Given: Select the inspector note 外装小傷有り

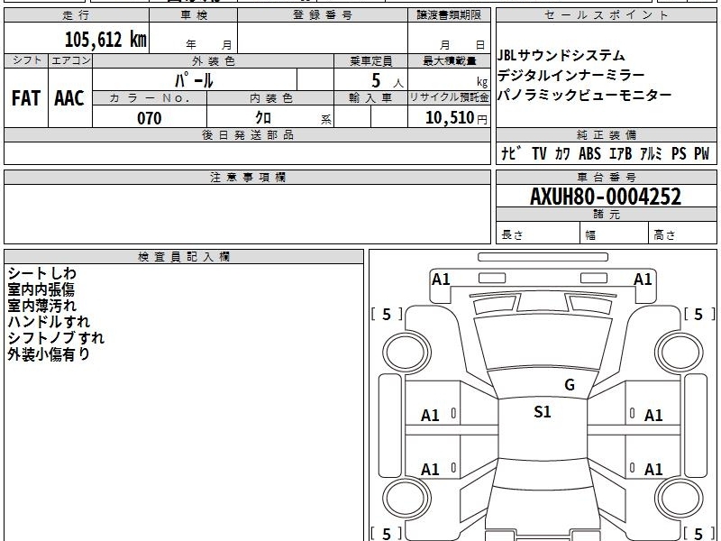Looking at the screenshot, I should click(x=49, y=353).
